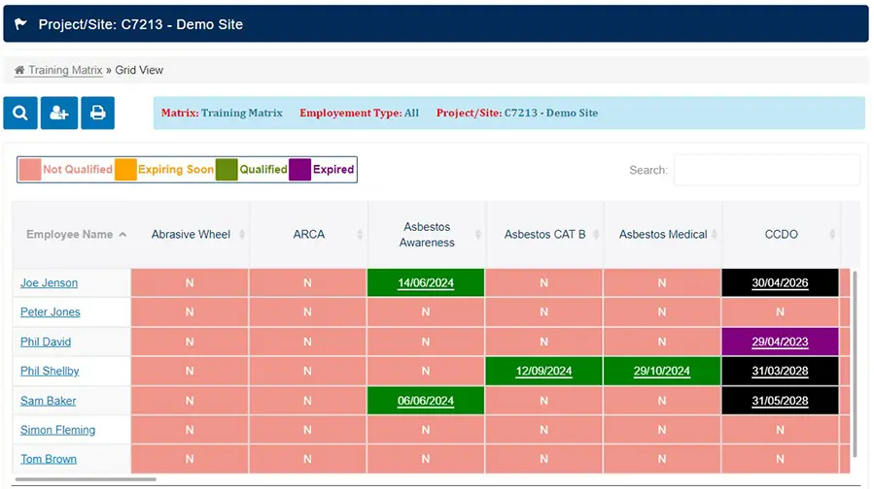Open Phil David's expired 29/04/2023 CCDO date
The height and width of the screenshot is (489, 874).
coord(780,342)
